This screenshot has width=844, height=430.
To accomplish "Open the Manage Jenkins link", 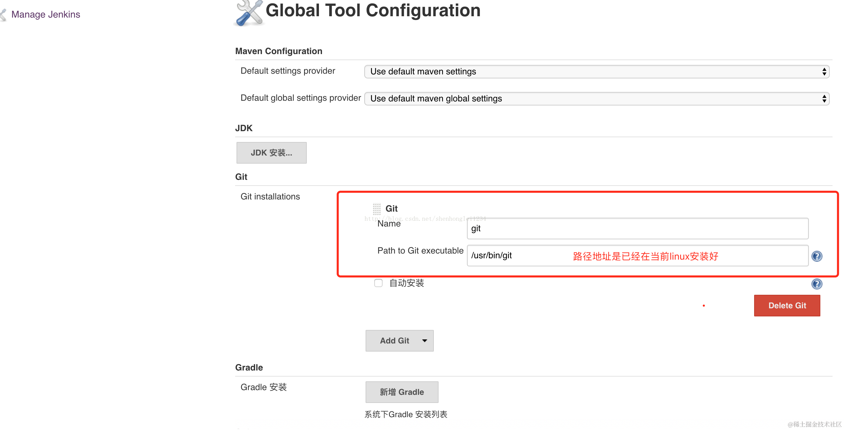I will tap(46, 15).
